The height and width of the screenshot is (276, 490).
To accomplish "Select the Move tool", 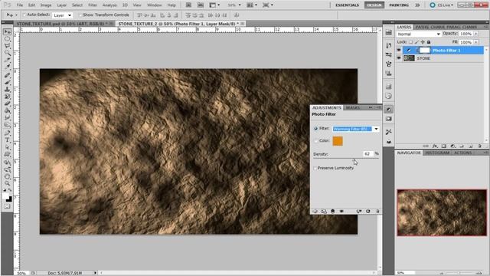I will (7, 32).
